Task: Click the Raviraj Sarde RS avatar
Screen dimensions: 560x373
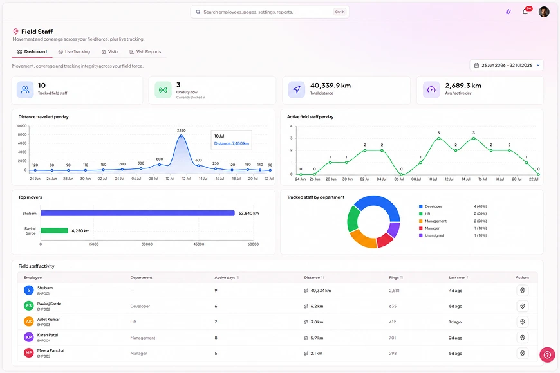Action: tap(29, 306)
